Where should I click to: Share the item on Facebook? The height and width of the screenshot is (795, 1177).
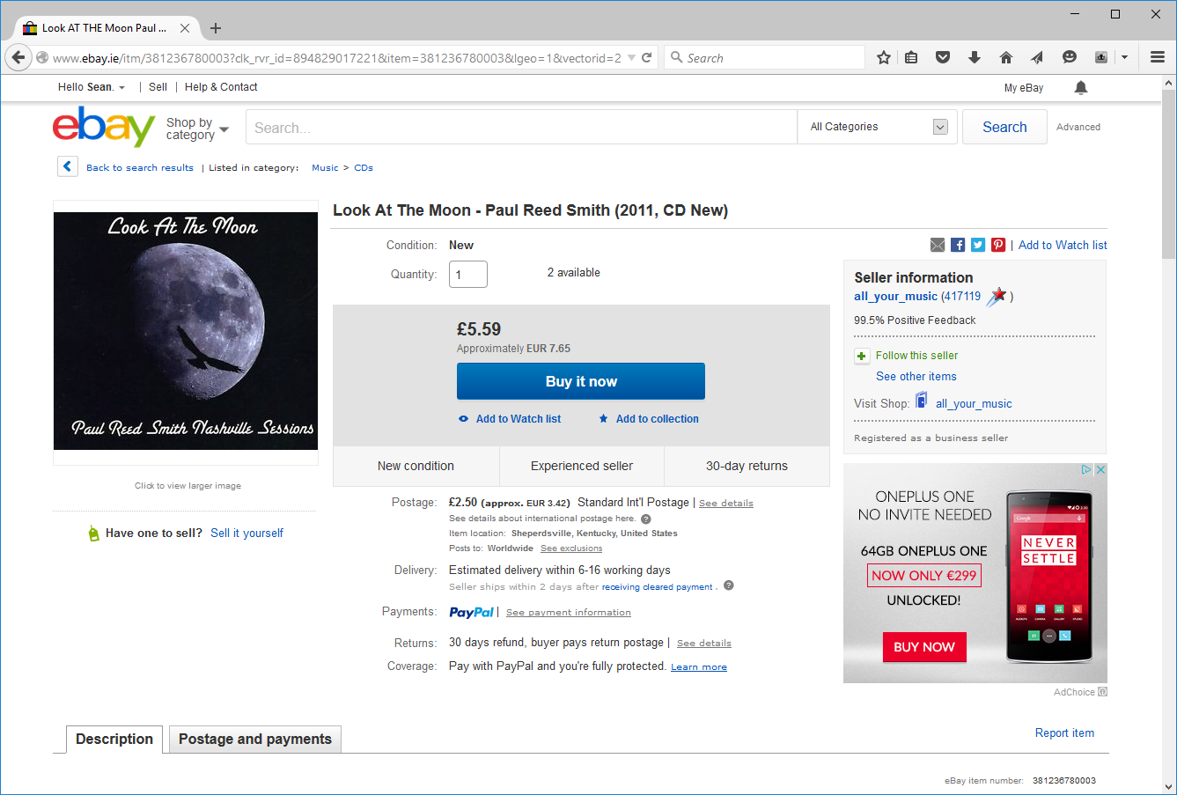958,245
